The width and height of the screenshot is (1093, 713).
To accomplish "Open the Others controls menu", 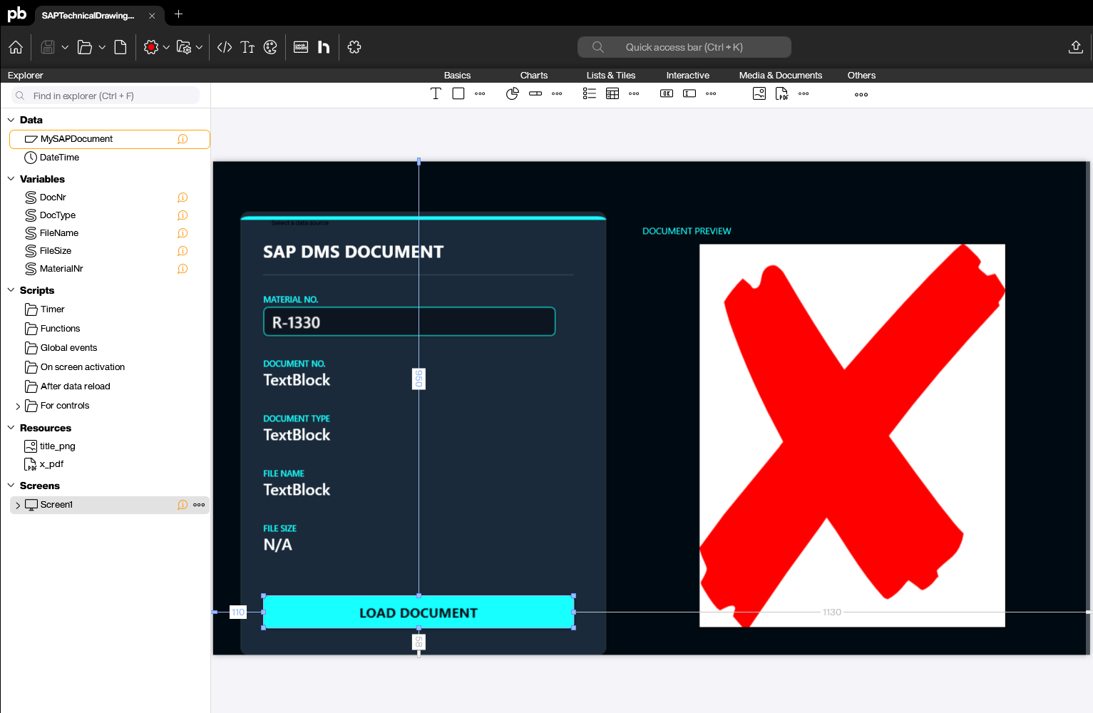I will pos(861,94).
